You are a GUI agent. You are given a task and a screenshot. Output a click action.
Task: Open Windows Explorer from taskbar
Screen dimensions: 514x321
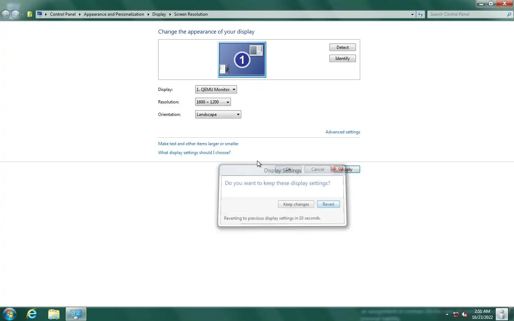pyautogui.click(x=54, y=314)
